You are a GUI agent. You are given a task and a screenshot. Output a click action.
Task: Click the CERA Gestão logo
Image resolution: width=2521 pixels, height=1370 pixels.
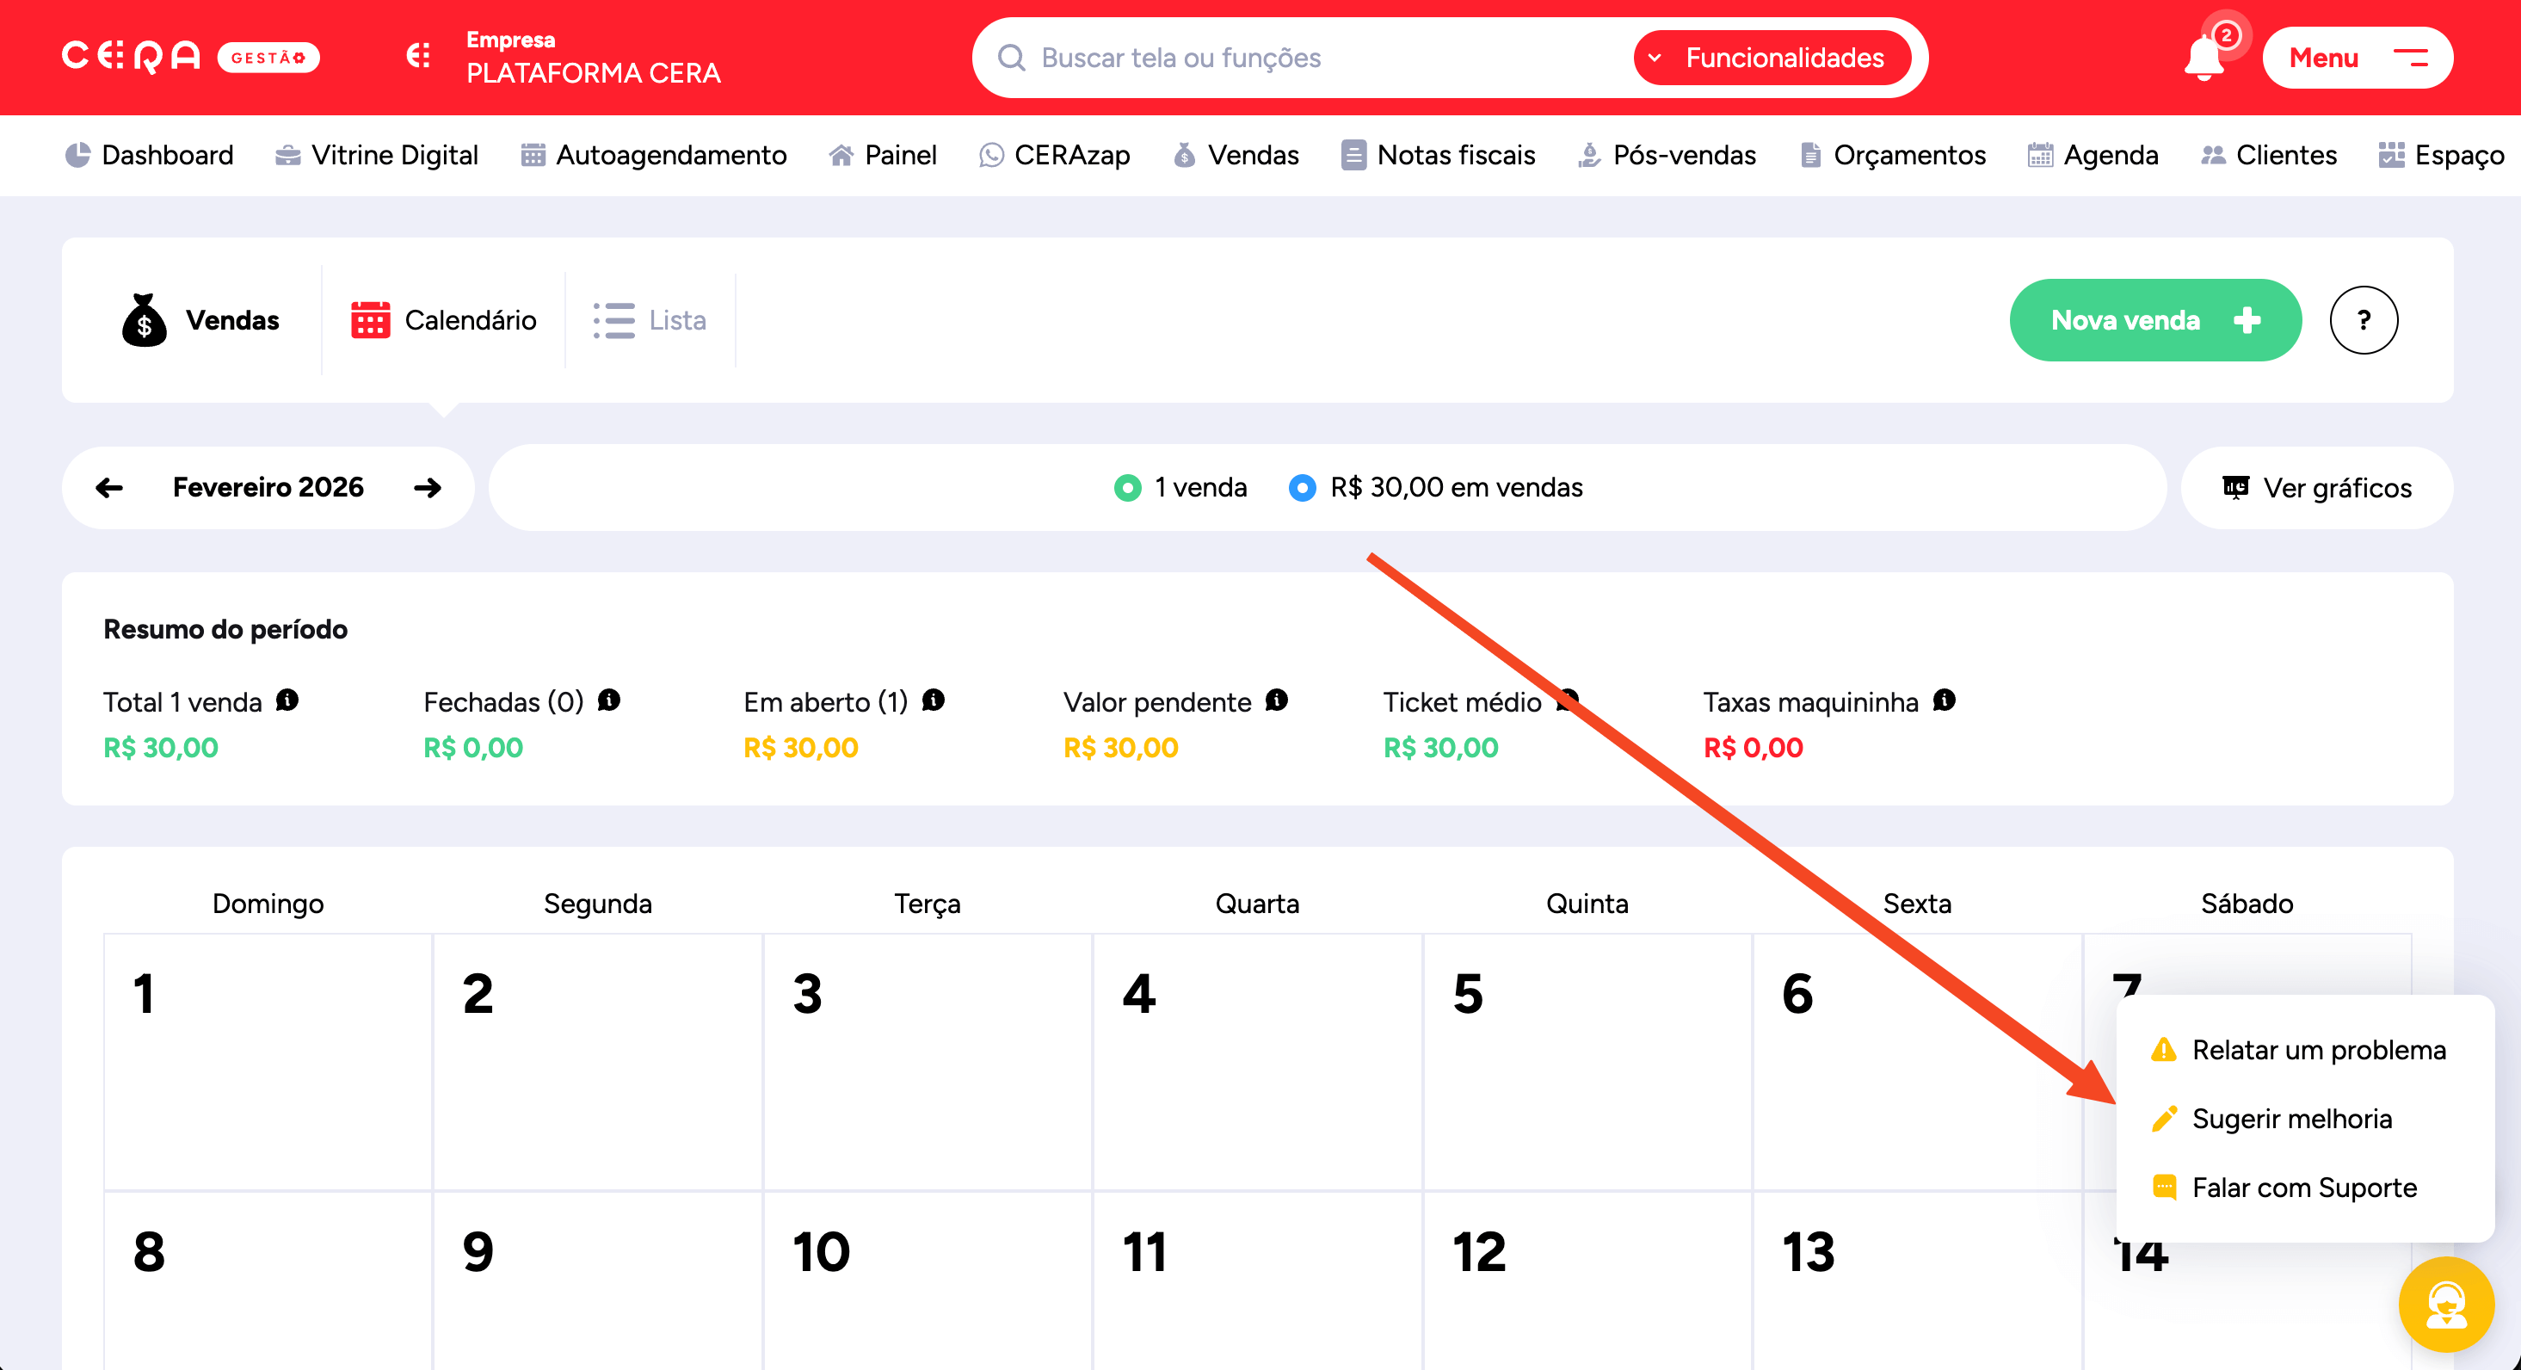pyautogui.click(x=191, y=57)
